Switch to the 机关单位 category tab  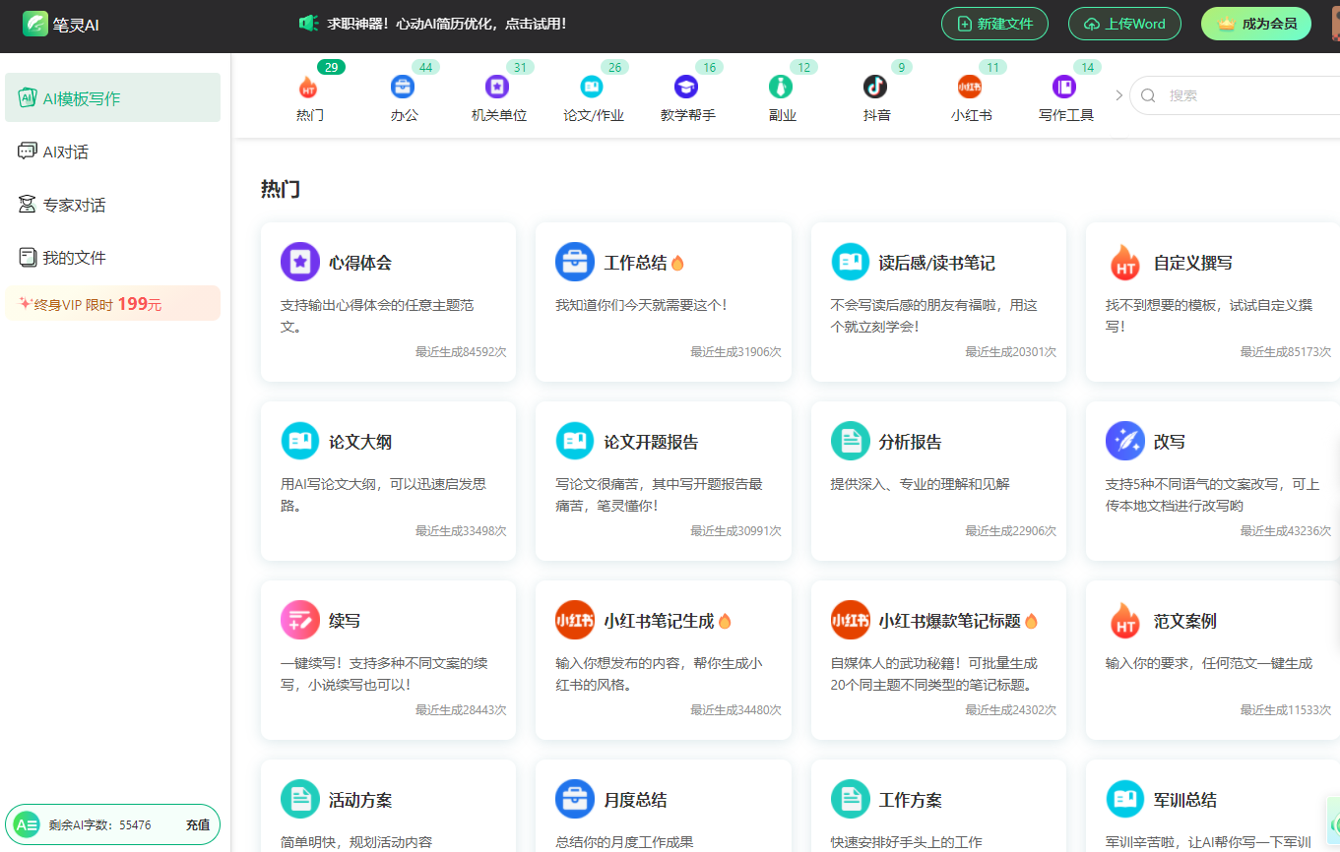498,96
